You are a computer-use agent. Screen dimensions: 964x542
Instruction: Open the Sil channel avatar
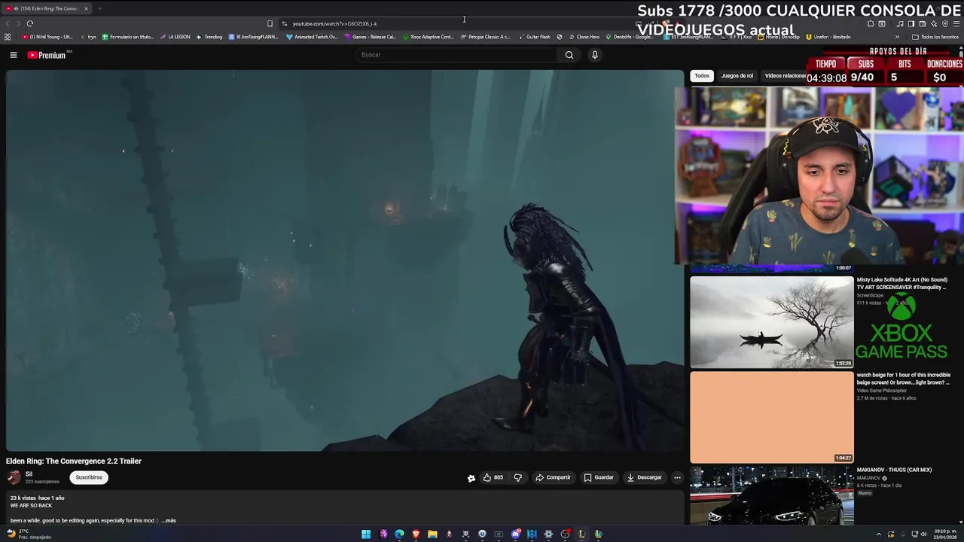(x=14, y=477)
